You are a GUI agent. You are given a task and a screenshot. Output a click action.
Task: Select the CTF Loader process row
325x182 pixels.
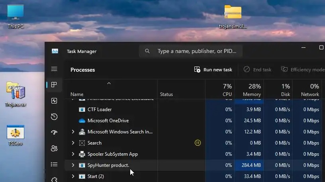click(99, 109)
